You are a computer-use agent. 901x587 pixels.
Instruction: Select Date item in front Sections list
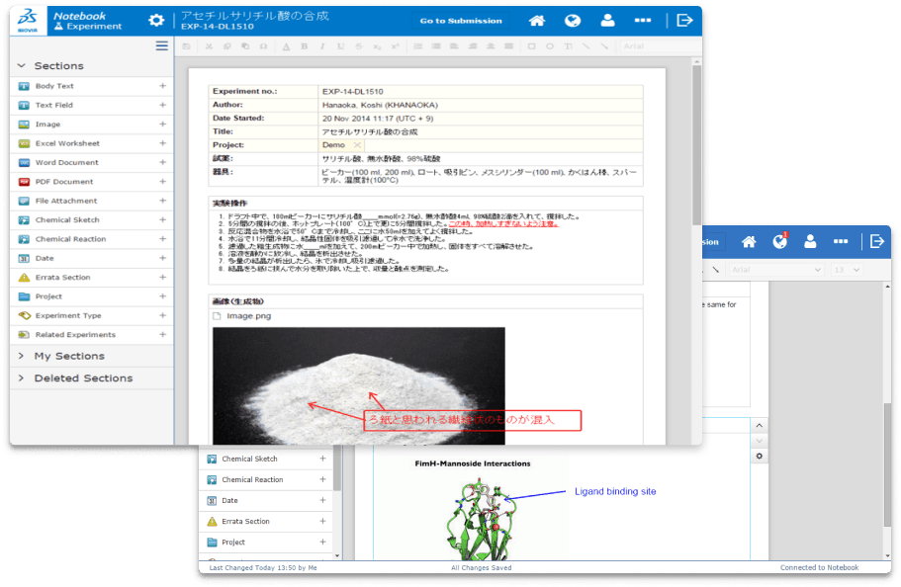pyautogui.click(x=45, y=259)
